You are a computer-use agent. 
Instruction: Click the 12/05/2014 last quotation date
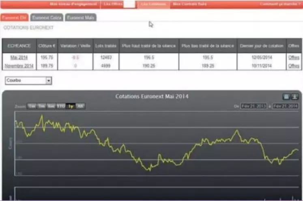(262, 57)
